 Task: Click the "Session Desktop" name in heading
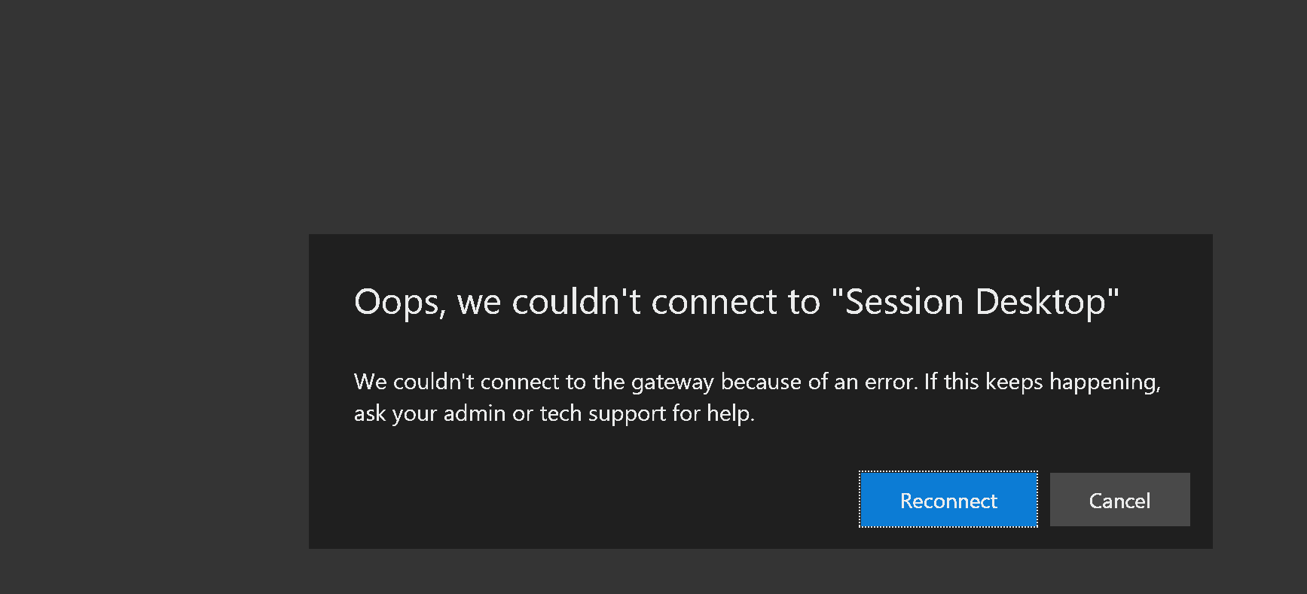tap(976, 302)
